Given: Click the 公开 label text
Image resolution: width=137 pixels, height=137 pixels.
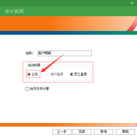Looking at the screenshot, I should point(35,74).
